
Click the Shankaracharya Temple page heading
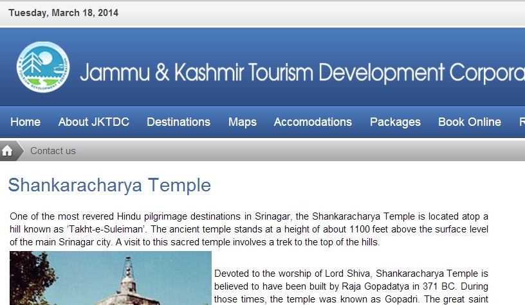(109, 186)
